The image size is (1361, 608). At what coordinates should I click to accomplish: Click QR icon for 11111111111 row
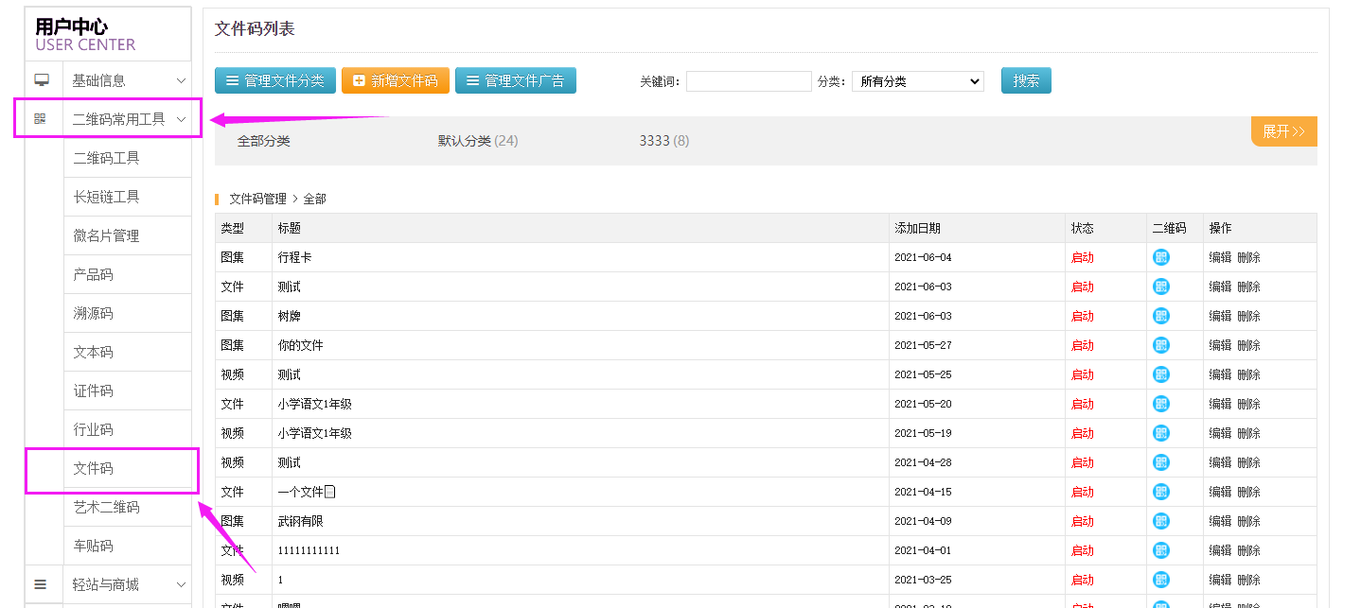point(1161,550)
